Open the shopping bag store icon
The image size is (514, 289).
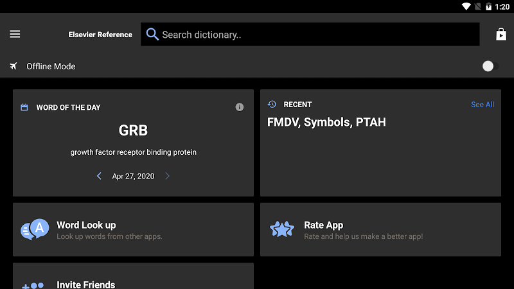pyautogui.click(x=501, y=34)
